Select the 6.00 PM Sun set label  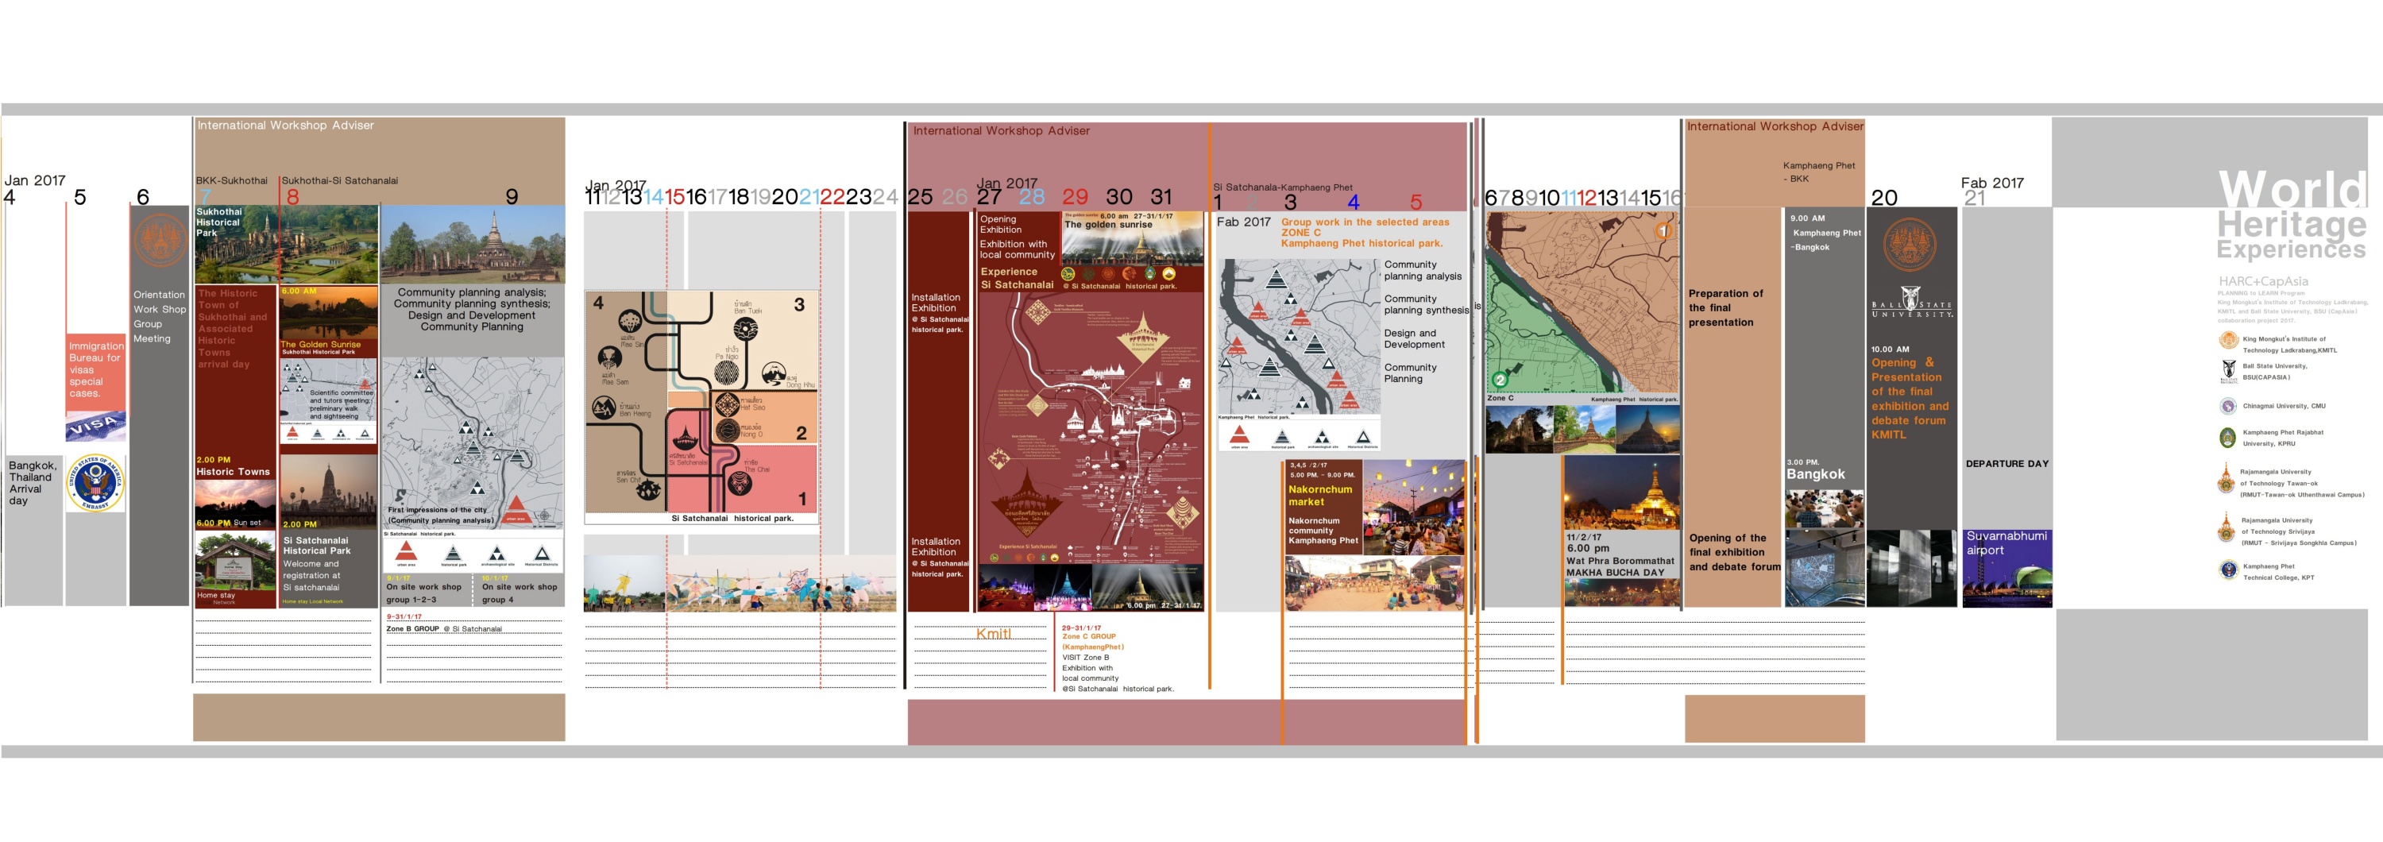click(x=227, y=523)
